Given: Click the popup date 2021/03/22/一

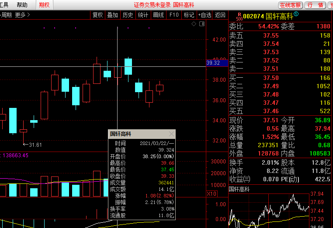Looking at the screenshot, I should tap(157, 143).
